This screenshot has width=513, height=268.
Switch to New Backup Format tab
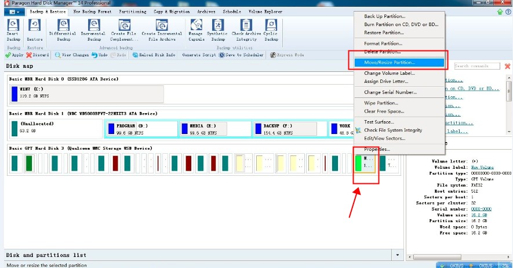pyautogui.click(x=92, y=12)
